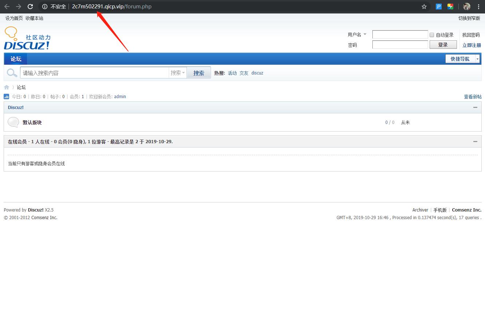485x314 pixels.
Task: Open hot search term discuz
Action: click(257, 73)
